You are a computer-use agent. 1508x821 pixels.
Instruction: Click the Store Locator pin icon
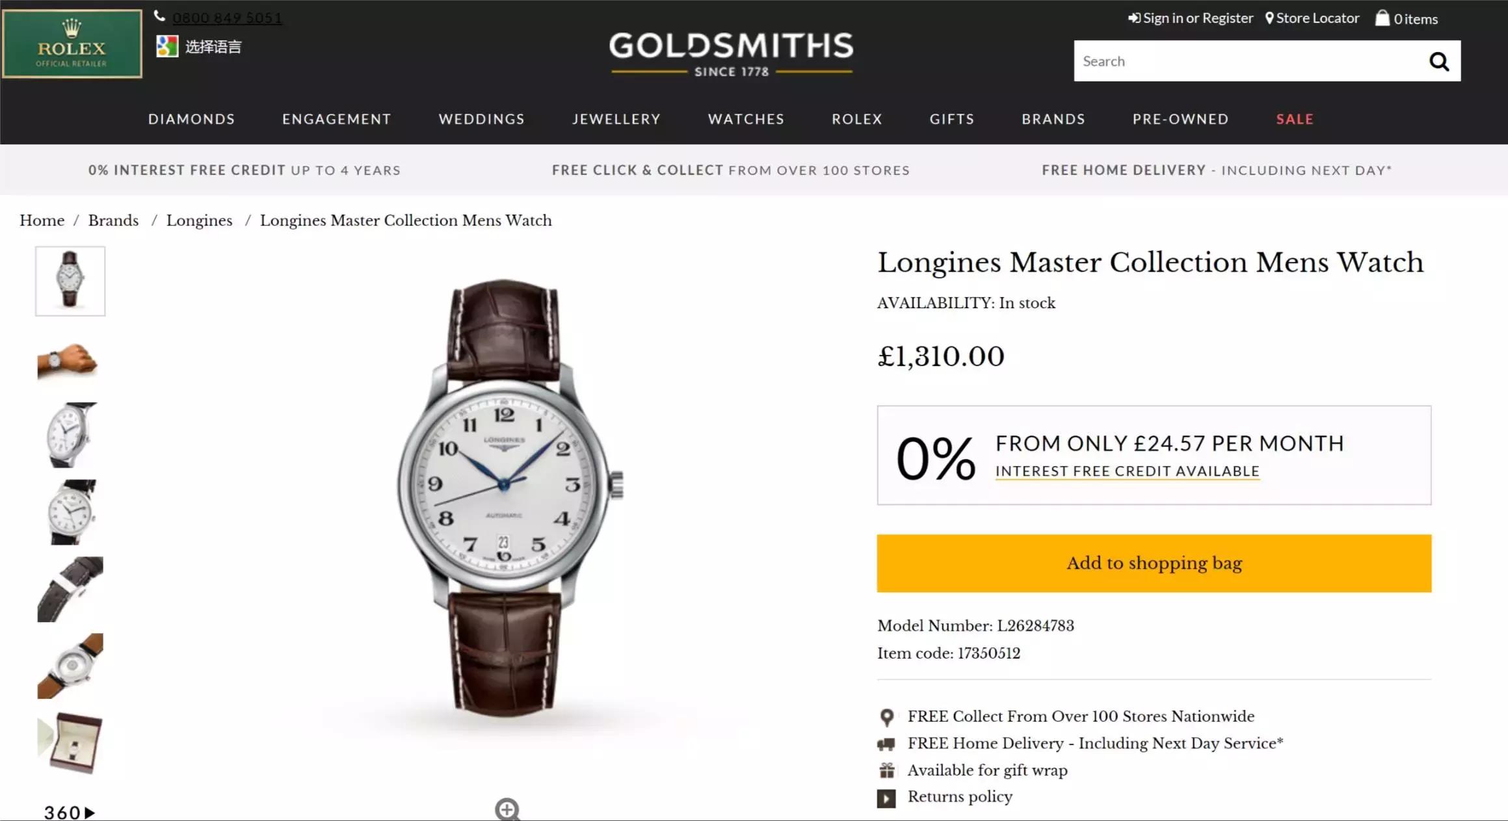[x=1269, y=18]
